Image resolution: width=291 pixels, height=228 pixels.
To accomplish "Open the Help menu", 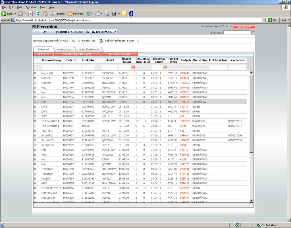I will 51,7.
